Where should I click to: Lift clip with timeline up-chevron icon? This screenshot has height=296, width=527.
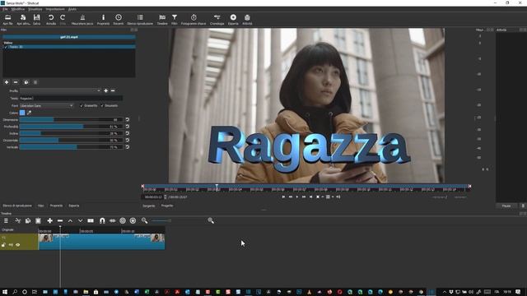(x=70, y=220)
